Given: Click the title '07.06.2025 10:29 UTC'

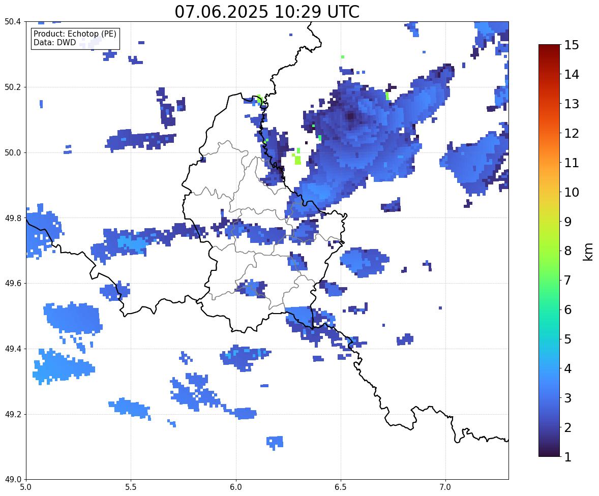Looking at the screenshot, I should click(267, 12).
